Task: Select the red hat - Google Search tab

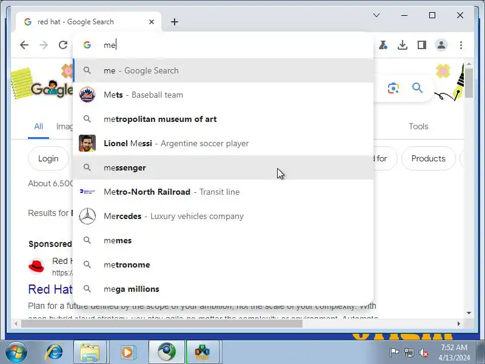Action: pyautogui.click(x=89, y=22)
